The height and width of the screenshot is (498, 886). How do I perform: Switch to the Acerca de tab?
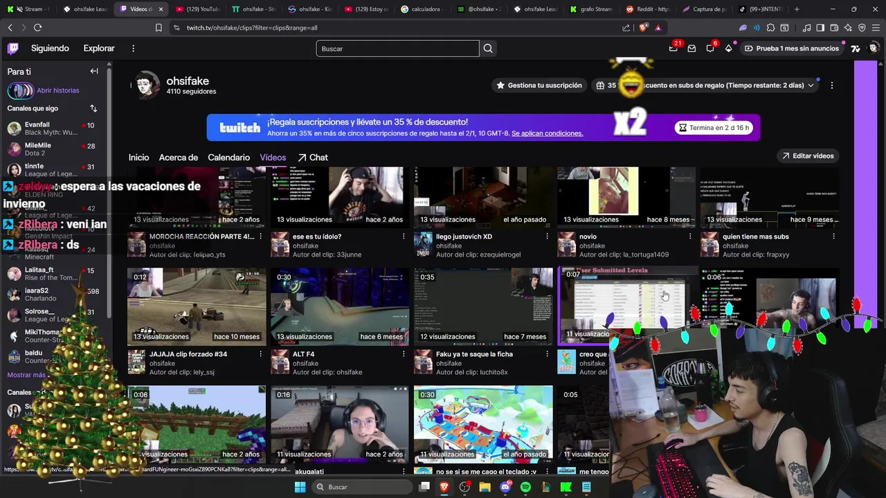[179, 158]
